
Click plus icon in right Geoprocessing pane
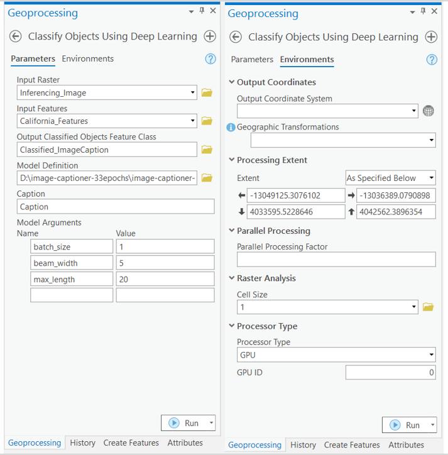(x=431, y=37)
